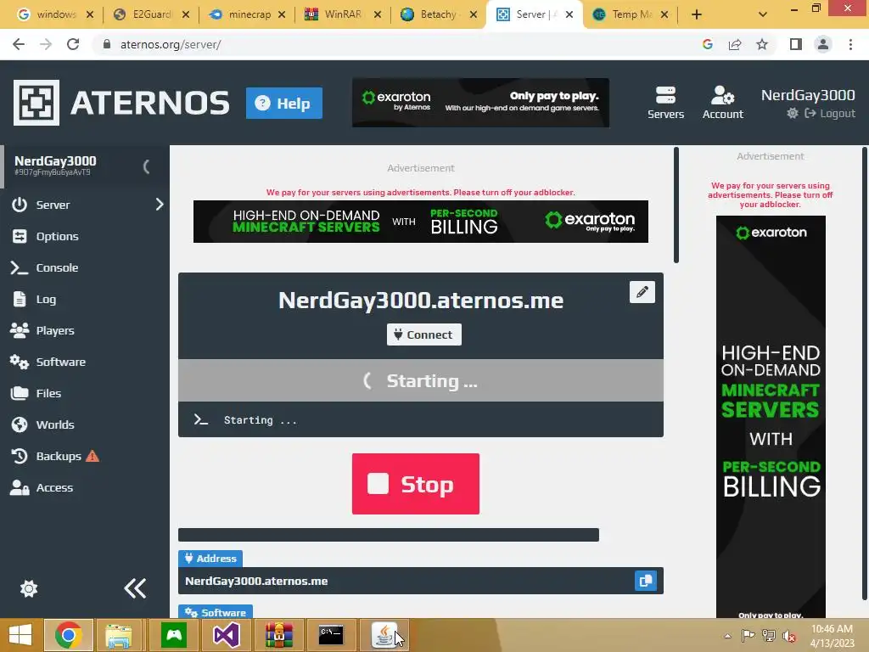Go back with browser back arrow
This screenshot has width=869, height=652.
[19, 44]
